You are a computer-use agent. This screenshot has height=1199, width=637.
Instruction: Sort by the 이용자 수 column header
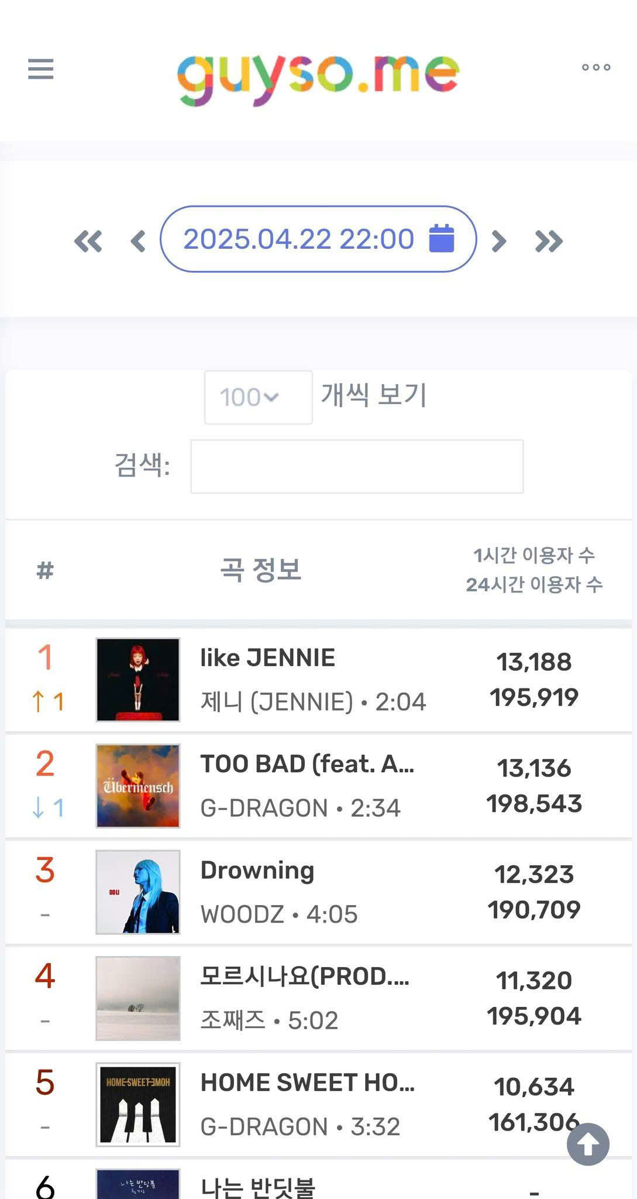533,570
